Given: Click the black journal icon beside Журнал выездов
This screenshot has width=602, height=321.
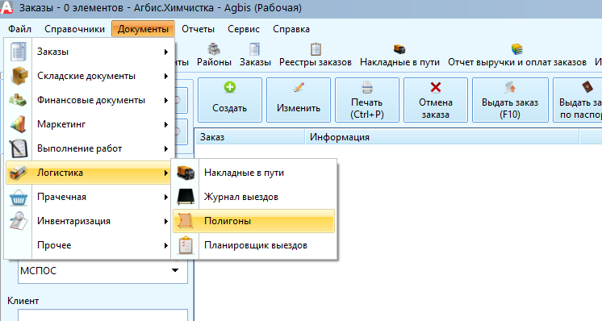Looking at the screenshot, I should (186, 197).
